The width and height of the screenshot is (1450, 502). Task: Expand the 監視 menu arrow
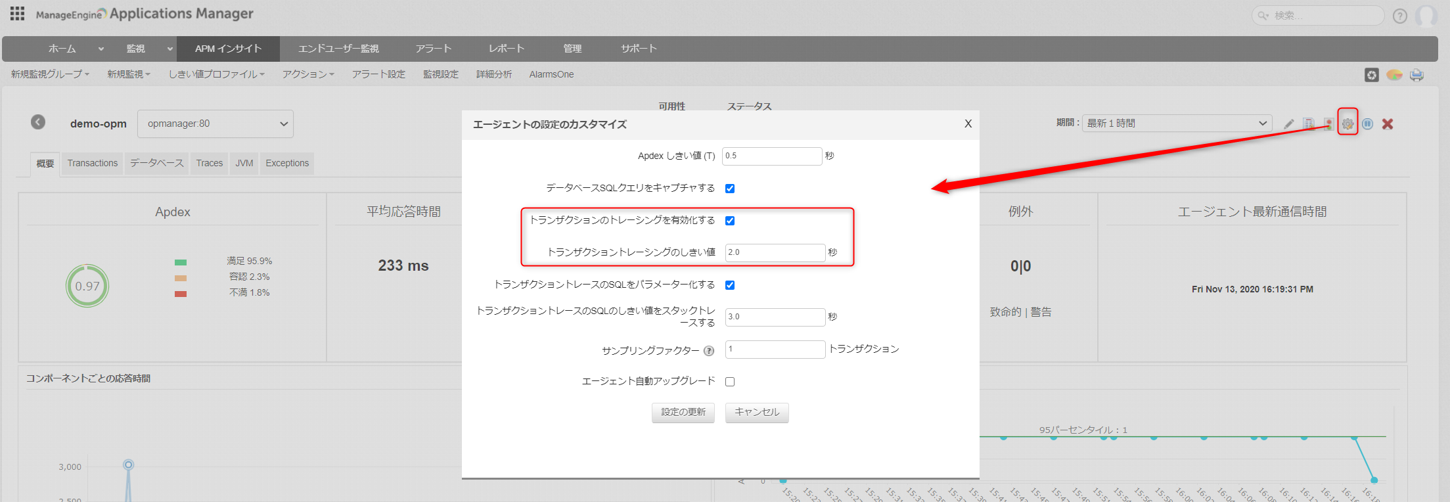(170, 49)
